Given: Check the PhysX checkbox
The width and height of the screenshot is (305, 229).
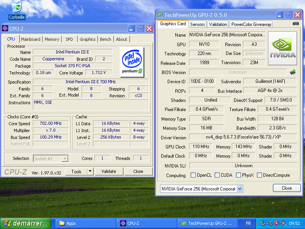Looking at the screenshot, I should tap(238, 175).
